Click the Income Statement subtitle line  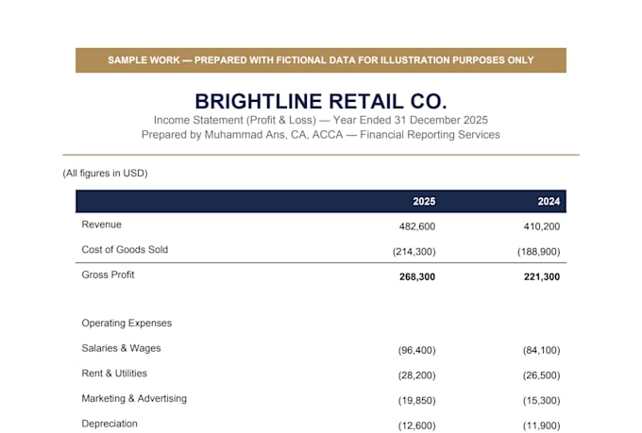point(321,120)
